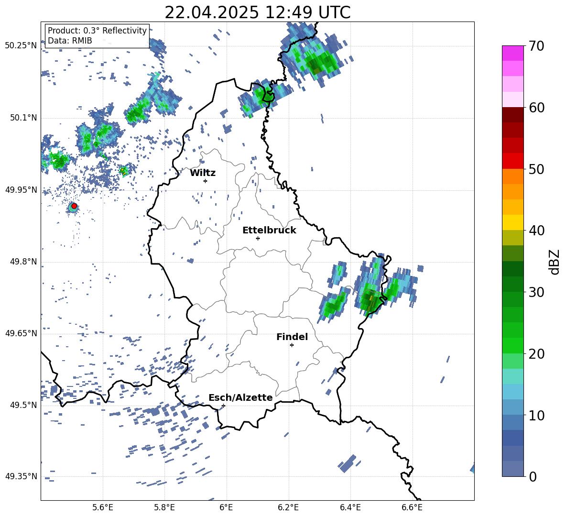
Task: Click the 6.2°E longitude label
Action: point(288,507)
